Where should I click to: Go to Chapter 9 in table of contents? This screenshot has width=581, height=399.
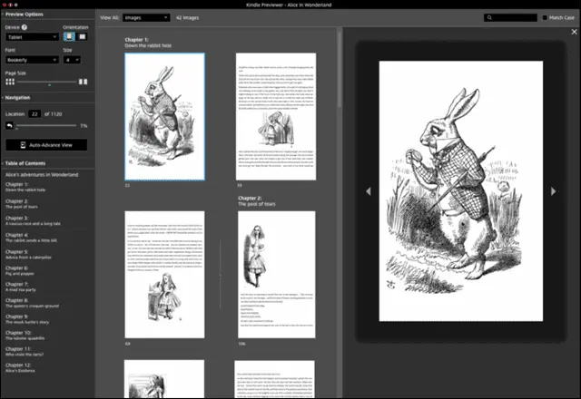click(x=27, y=319)
